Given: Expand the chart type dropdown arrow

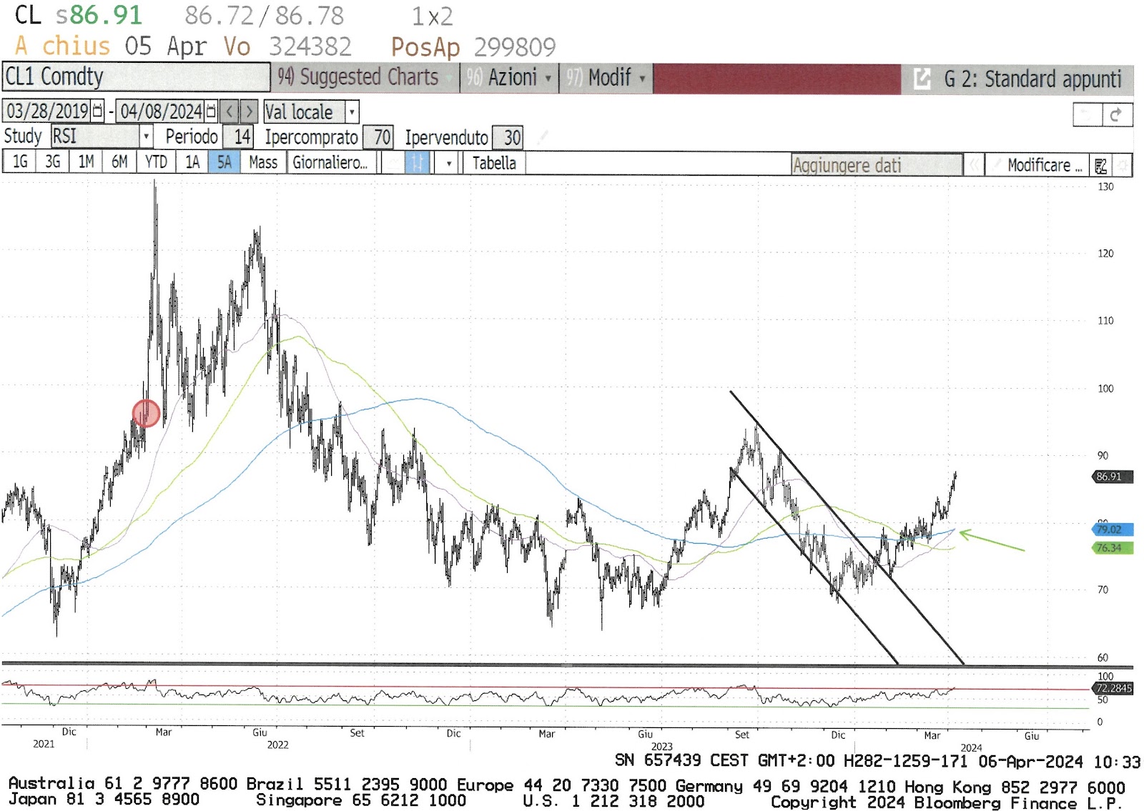Looking at the screenshot, I should pos(448,163).
